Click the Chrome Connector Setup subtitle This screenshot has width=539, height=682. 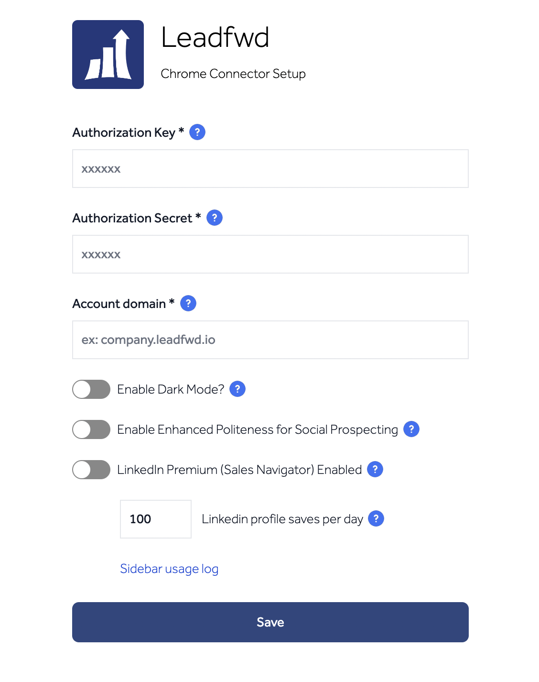click(x=233, y=74)
